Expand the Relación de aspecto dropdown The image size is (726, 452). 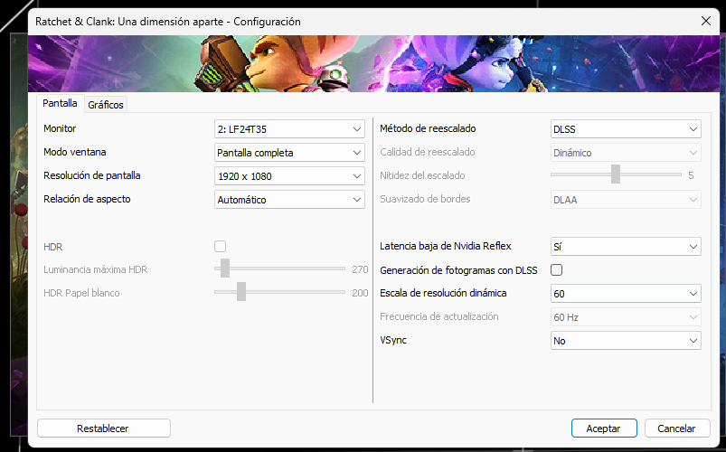289,200
